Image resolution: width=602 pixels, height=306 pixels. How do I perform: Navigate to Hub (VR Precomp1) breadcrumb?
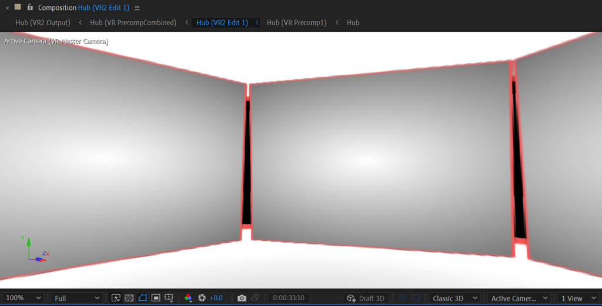pyautogui.click(x=297, y=23)
